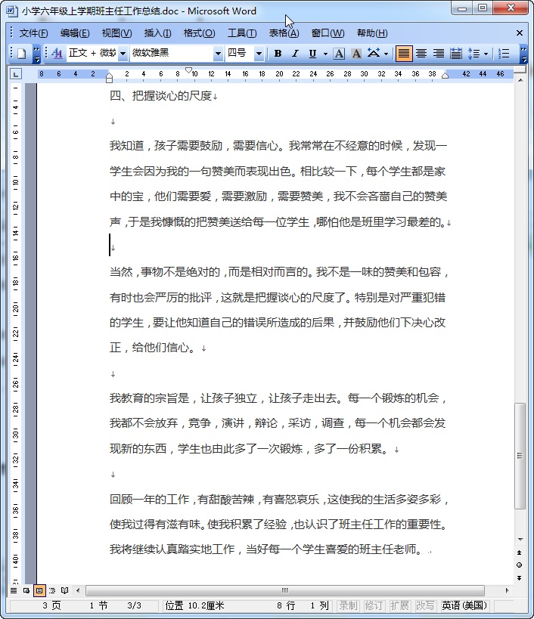Viewport: 534px width, 619px height.
Task: Click the tab stop type selector
Action: coord(15,74)
